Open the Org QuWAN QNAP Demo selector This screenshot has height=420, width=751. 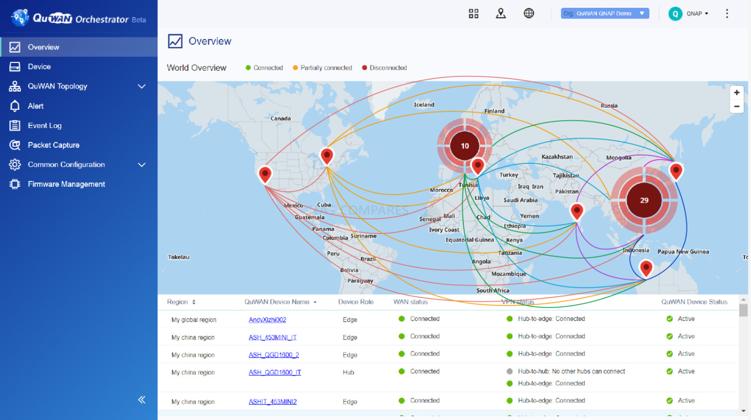tap(605, 13)
